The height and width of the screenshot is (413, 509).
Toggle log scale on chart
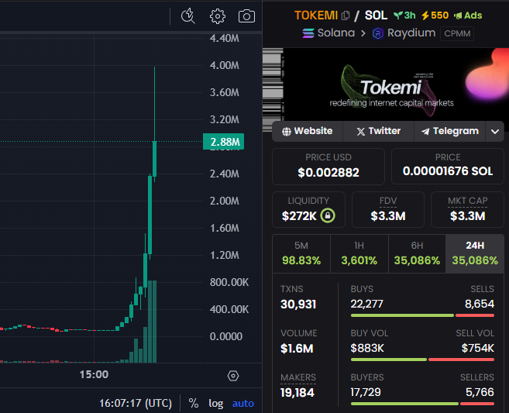tap(216, 403)
